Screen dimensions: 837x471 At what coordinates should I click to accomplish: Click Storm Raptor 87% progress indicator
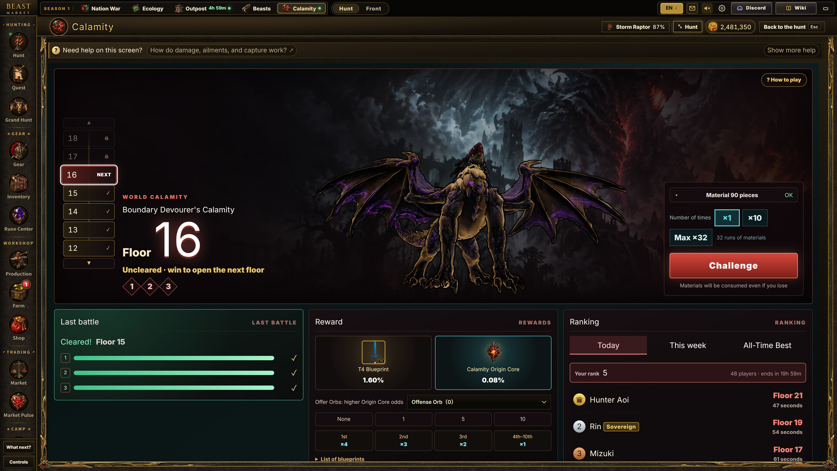point(636,27)
